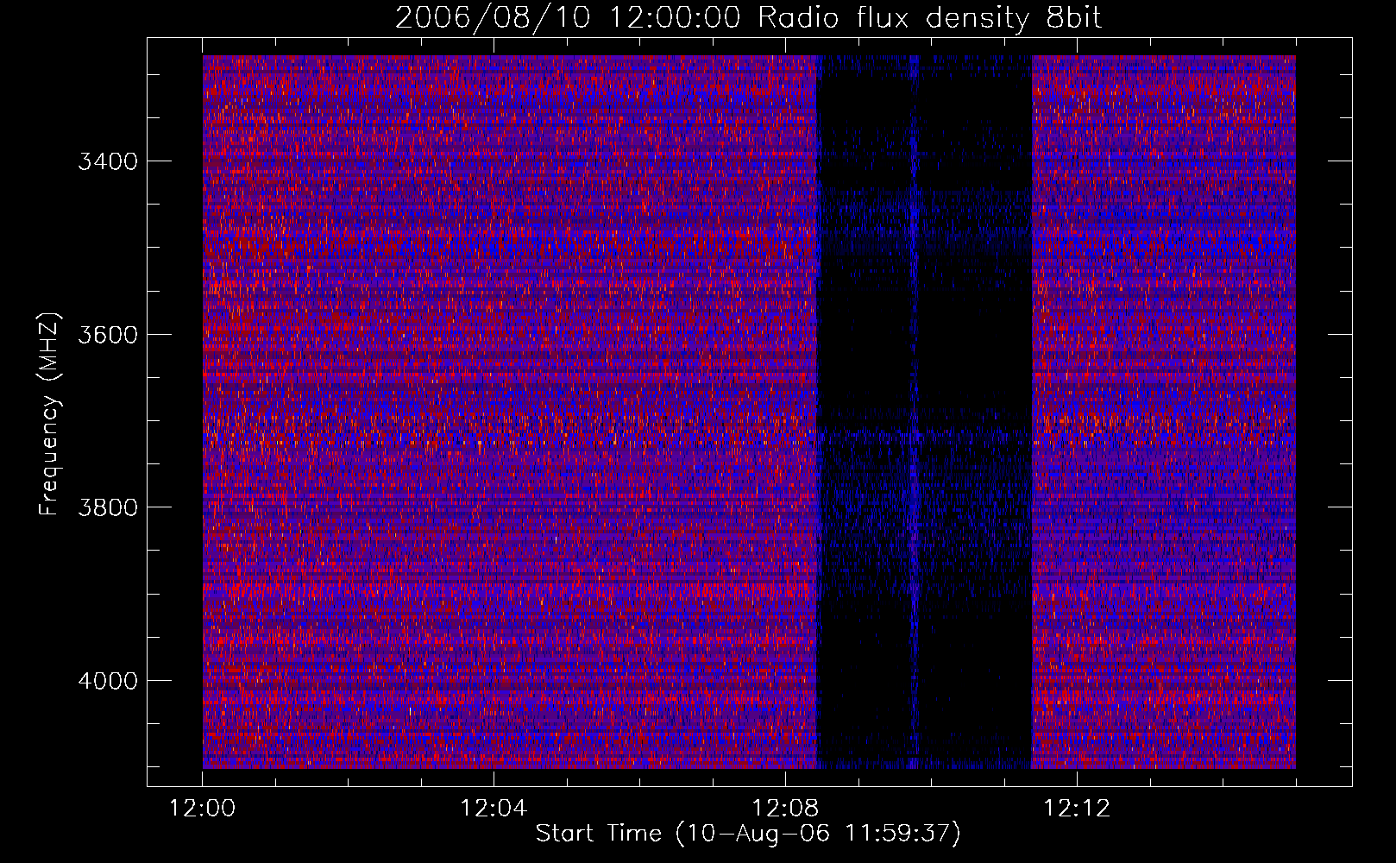Image resolution: width=1396 pixels, height=863 pixels.
Task: Click the "4000" frequency tick label
Action: pyautogui.click(x=108, y=681)
